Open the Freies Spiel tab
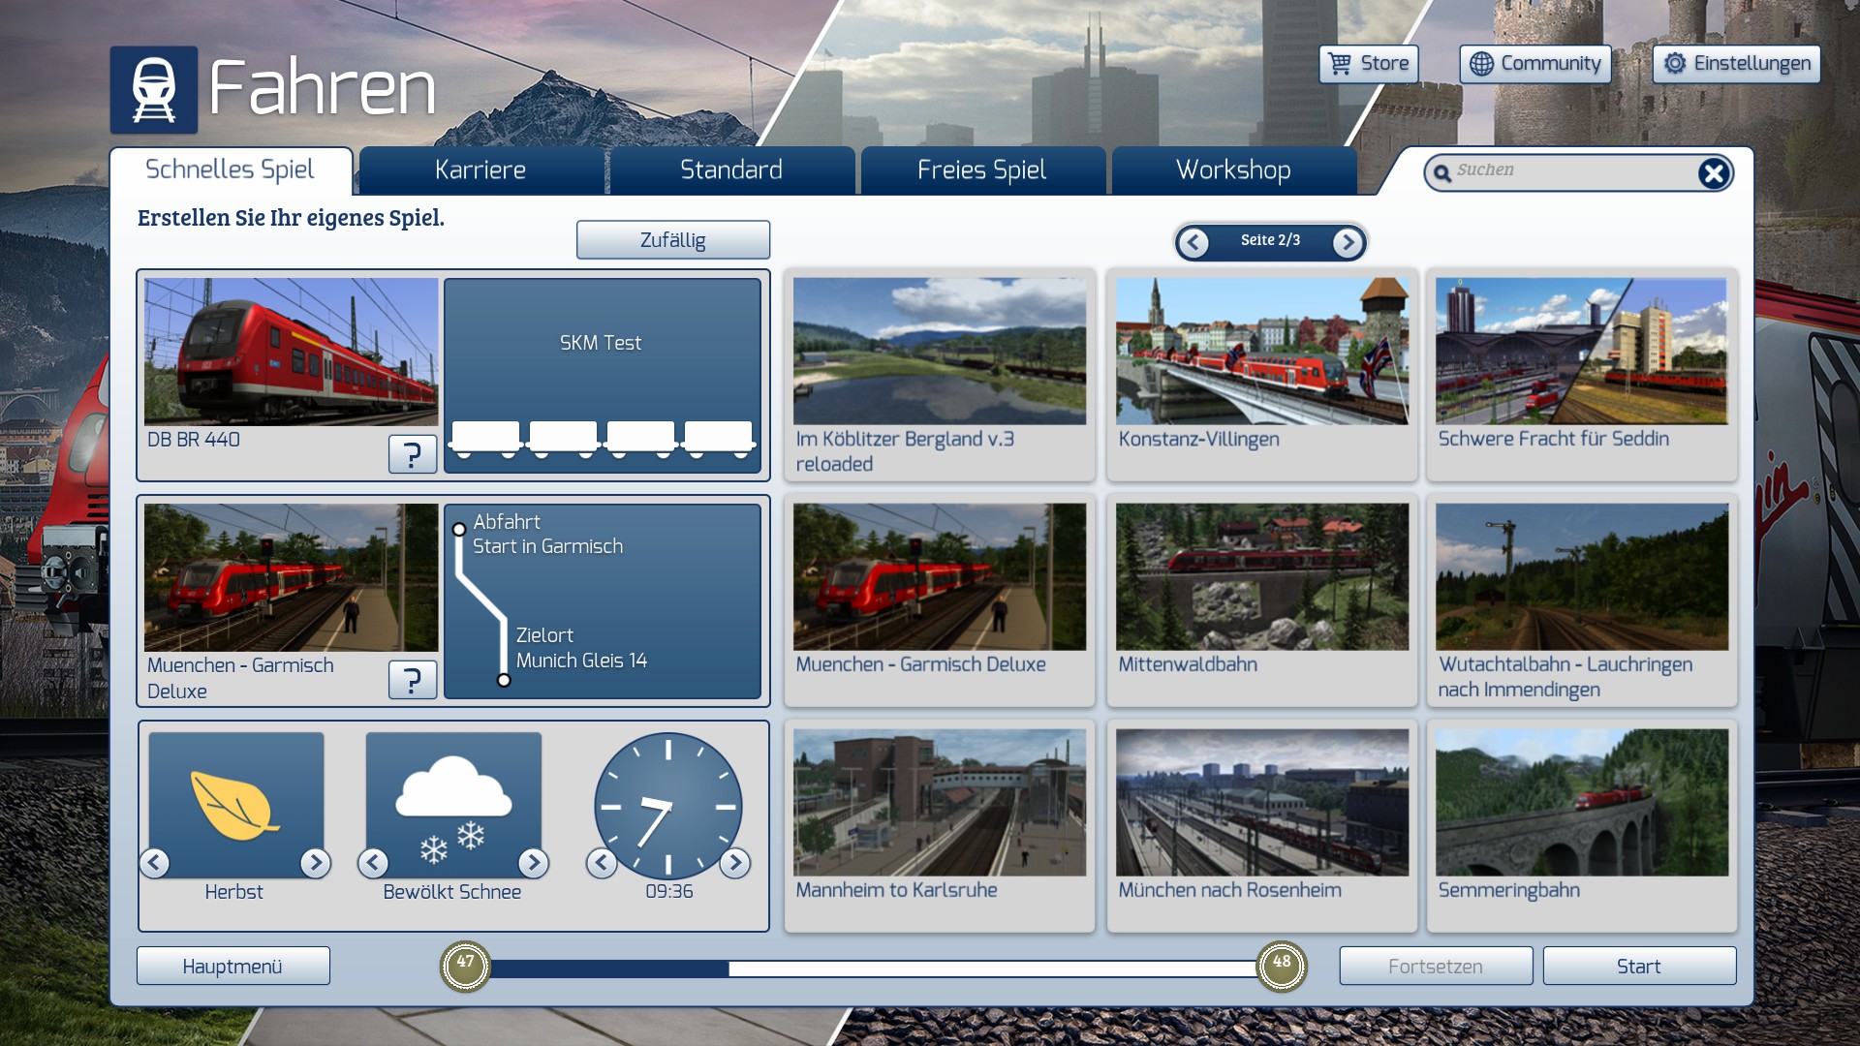 tap(982, 170)
